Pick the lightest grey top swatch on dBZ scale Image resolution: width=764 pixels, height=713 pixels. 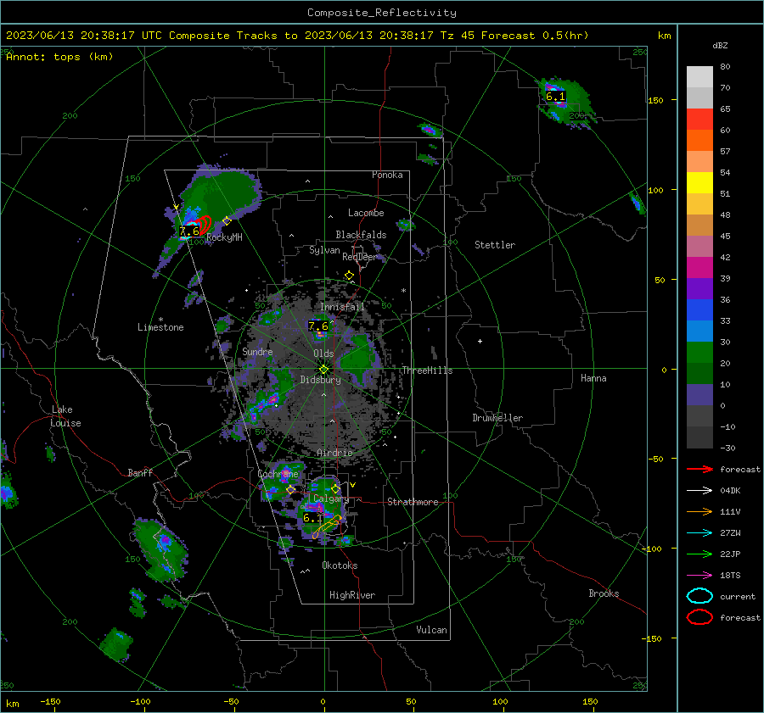[699, 77]
